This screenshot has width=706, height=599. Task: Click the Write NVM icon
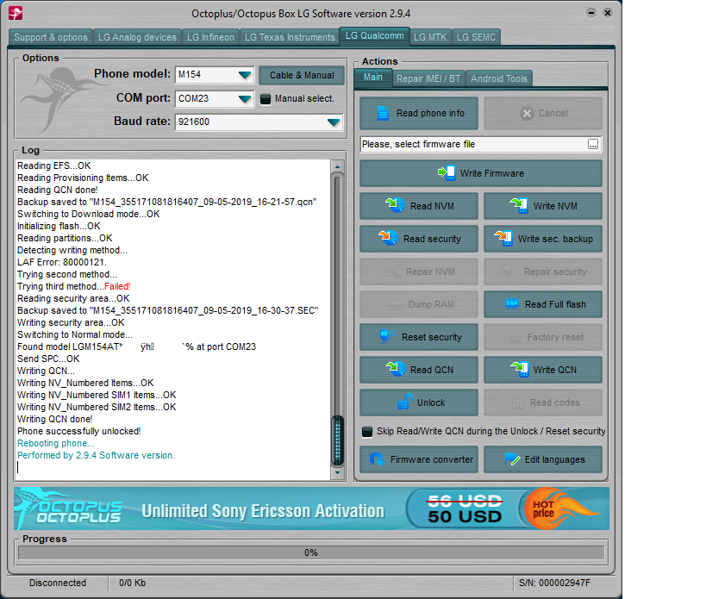(519, 206)
